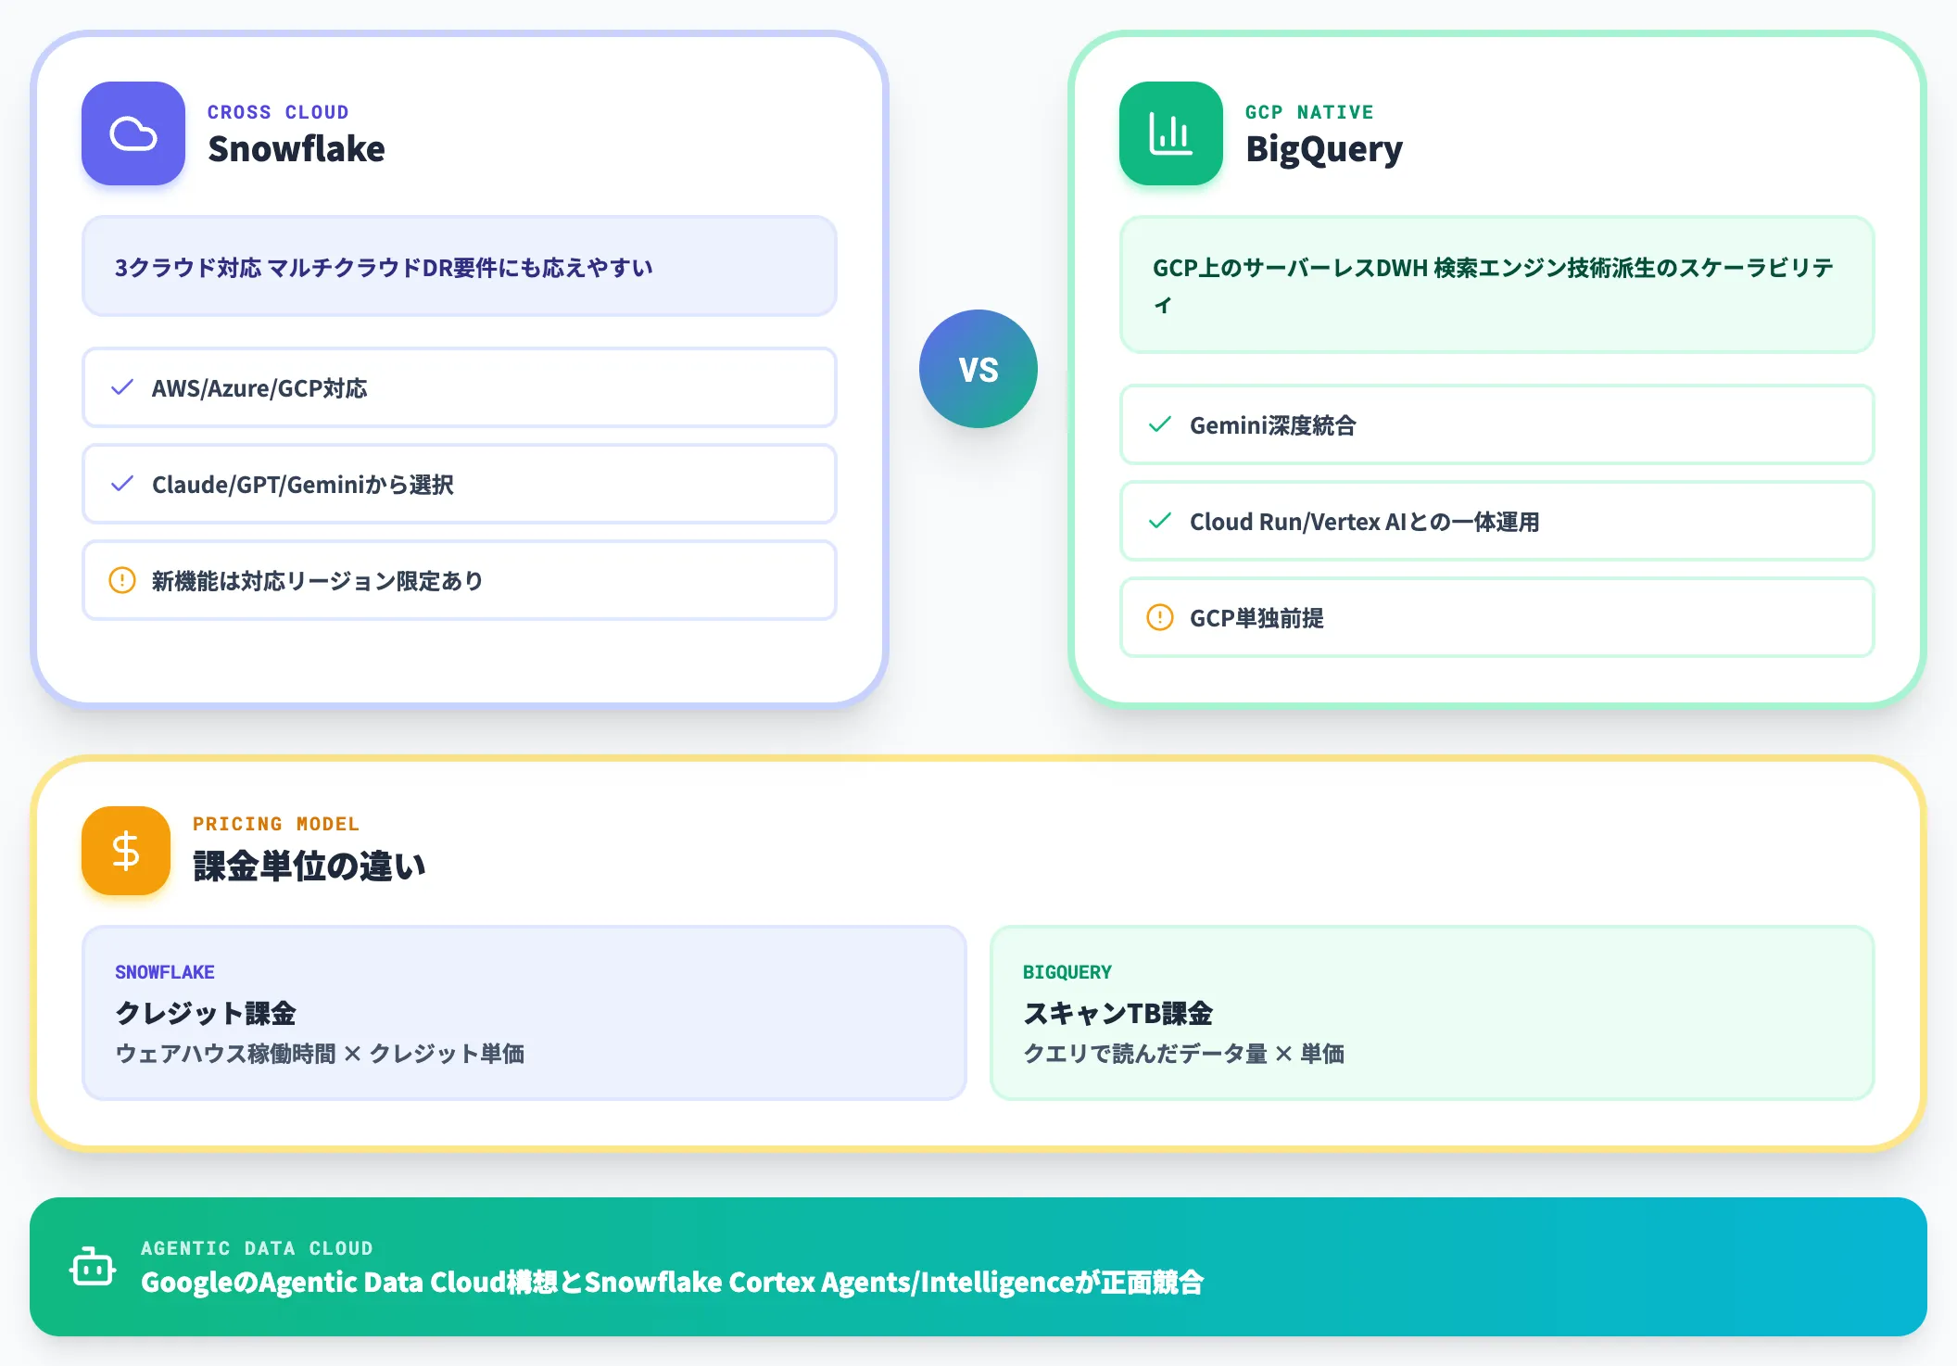
Task: Click the GCP上のサーバーレスDWH summary box
Action: tap(1497, 285)
